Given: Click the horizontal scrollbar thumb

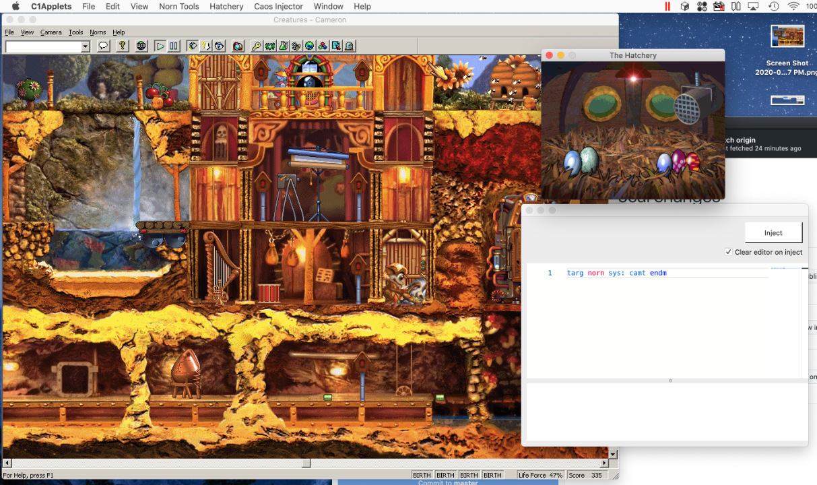Looking at the screenshot, I should [306, 463].
